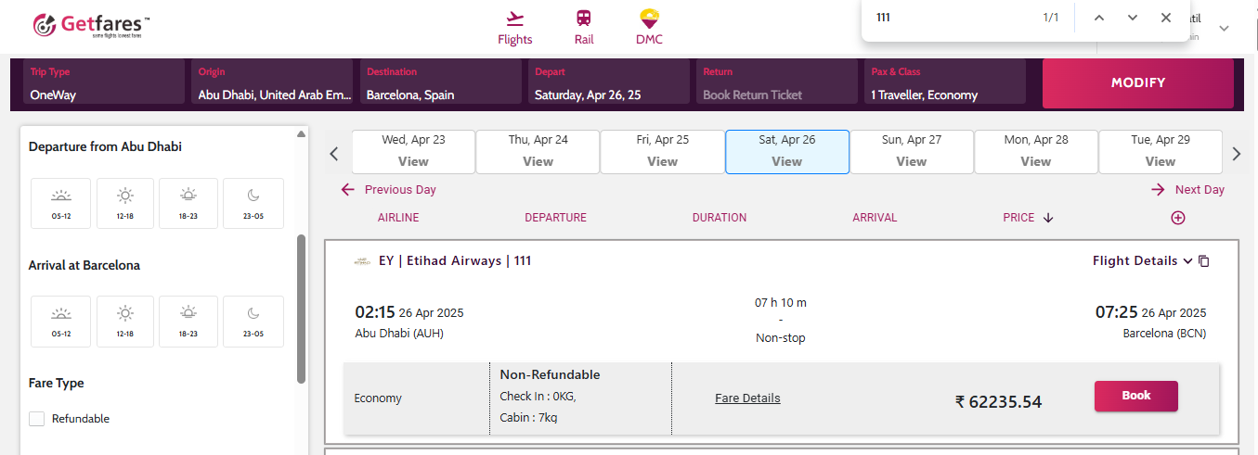
Task: Click the copy icon beside Flight Details
Action: [x=1204, y=261]
